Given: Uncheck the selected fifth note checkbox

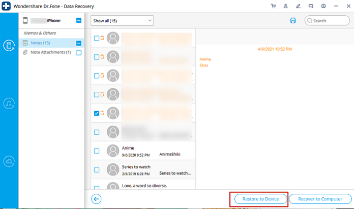Looking at the screenshot, I should [x=97, y=113].
